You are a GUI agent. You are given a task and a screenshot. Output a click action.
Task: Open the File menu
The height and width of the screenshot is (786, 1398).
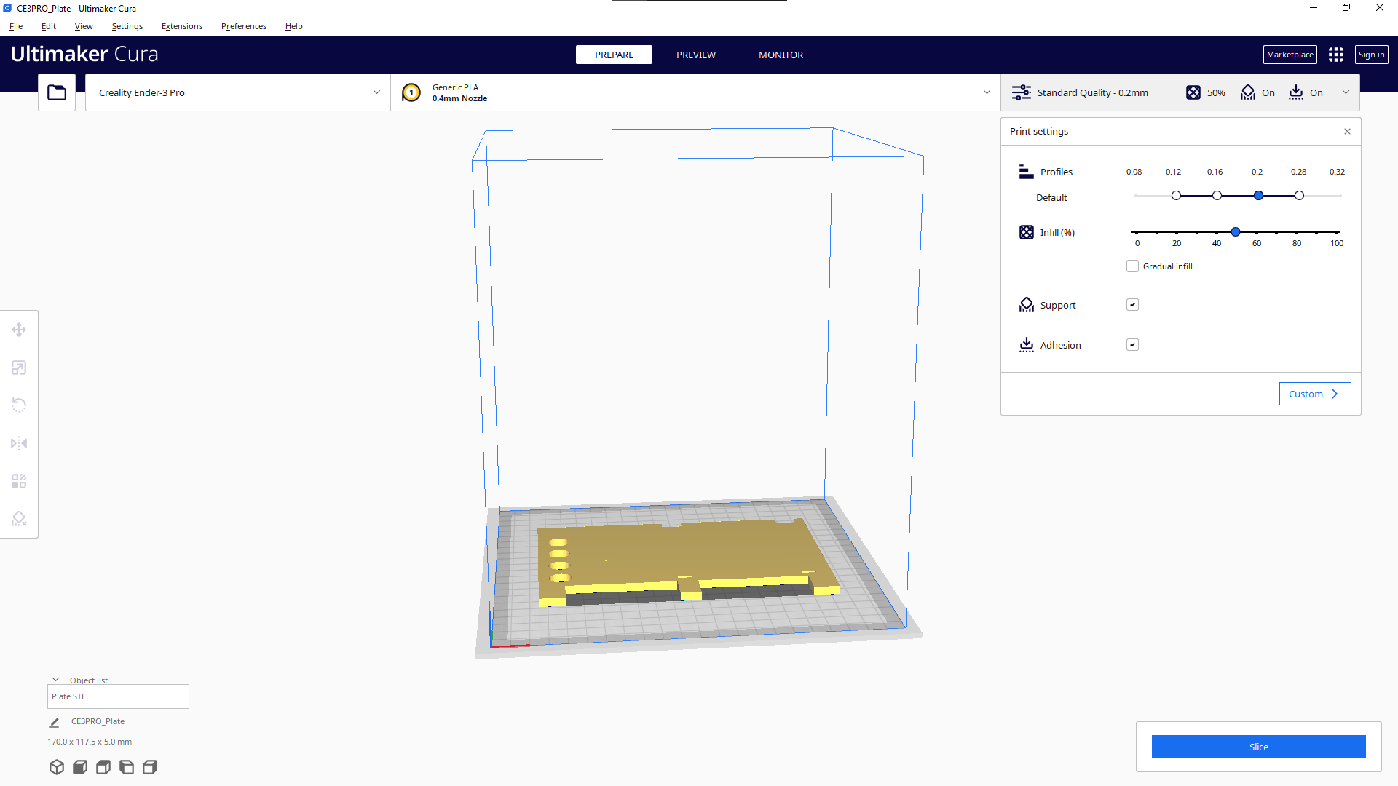click(x=16, y=26)
